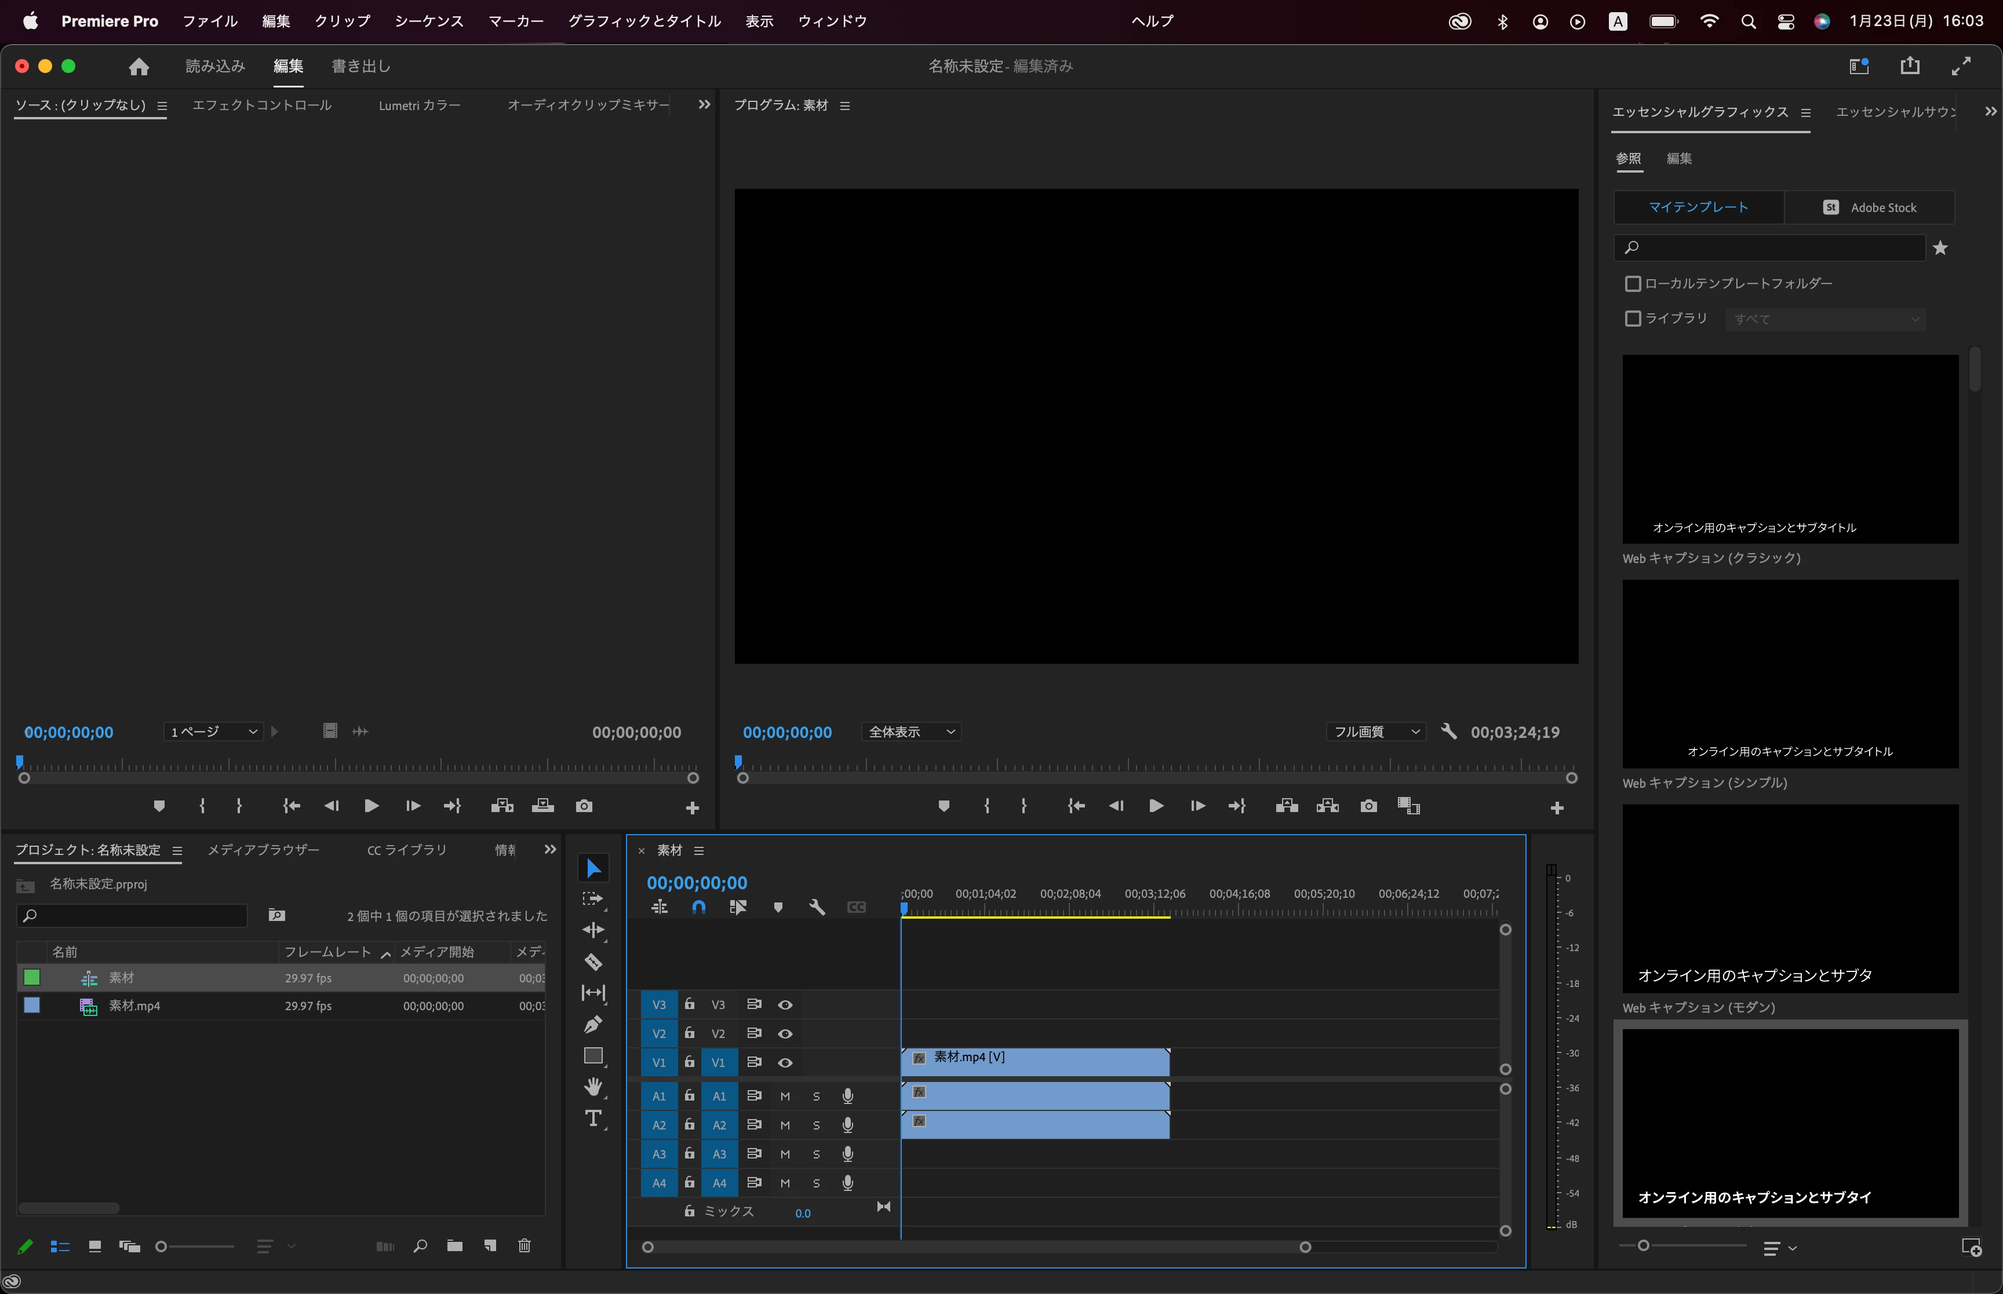Click the Adobe Stock button
Image resolution: width=2003 pixels, height=1294 pixels.
click(1869, 207)
